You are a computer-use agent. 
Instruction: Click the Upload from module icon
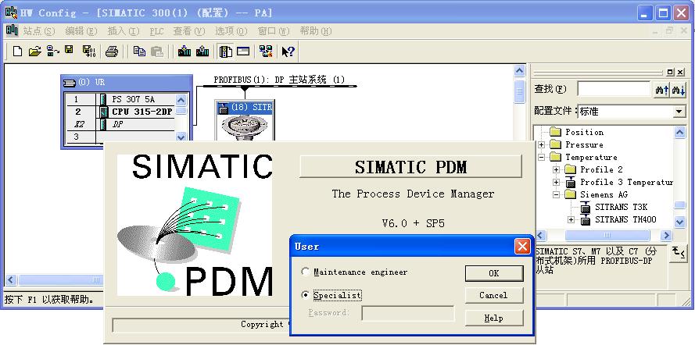click(202, 52)
